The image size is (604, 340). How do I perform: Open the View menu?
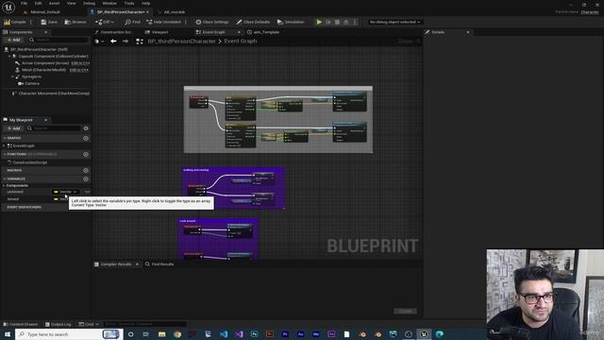point(72,3)
